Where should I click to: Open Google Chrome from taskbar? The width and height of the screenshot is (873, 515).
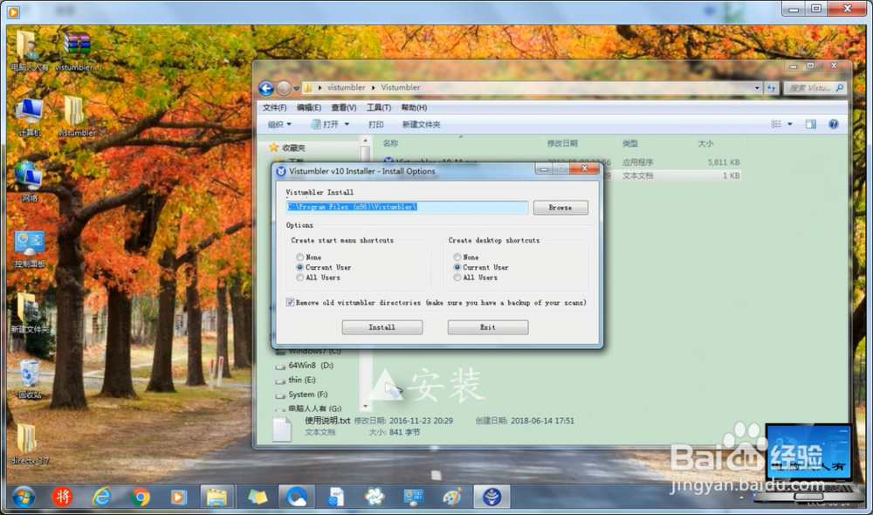pyautogui.click(x=140, y=497)
